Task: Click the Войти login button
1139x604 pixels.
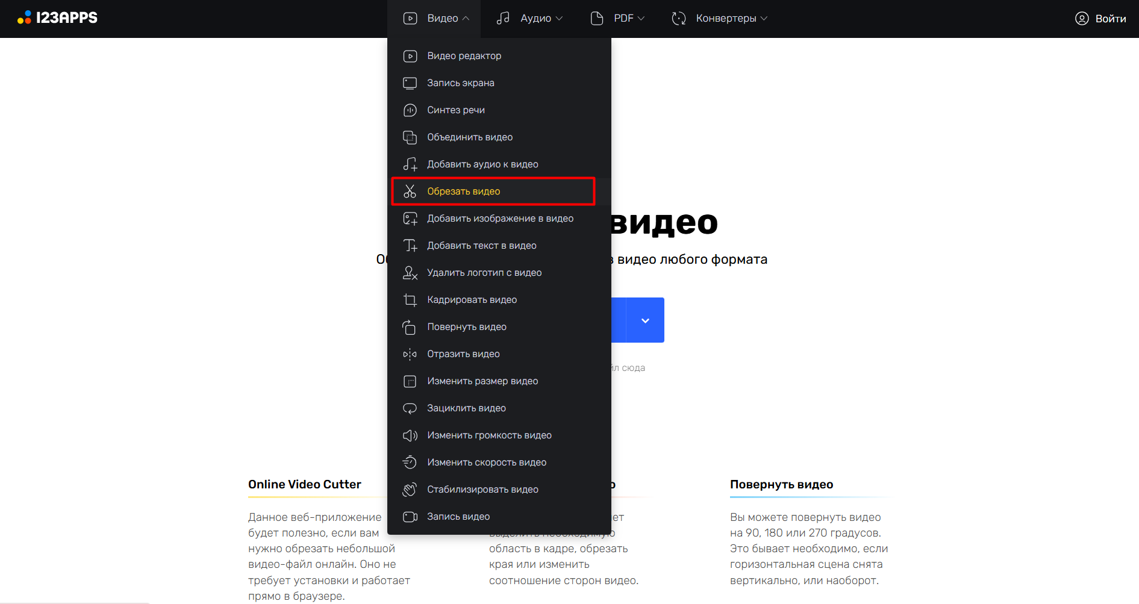Action: click(1100, 19)
